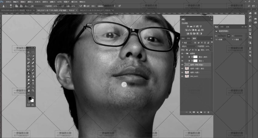Hide the IMG_01671 layer
258x138 pixels.
182,76
